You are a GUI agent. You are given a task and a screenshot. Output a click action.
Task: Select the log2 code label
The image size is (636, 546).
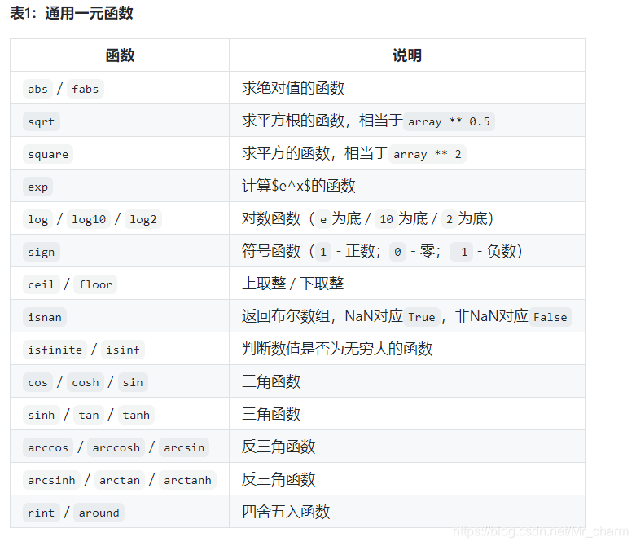(x=143, y=219)
